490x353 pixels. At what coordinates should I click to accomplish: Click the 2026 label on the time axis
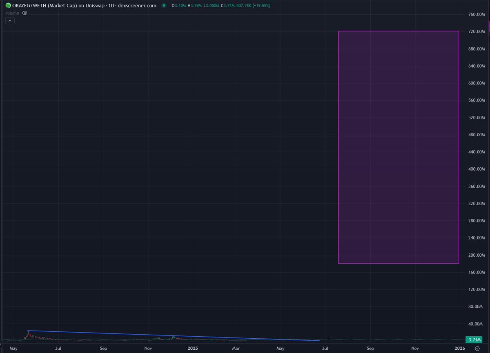coord(460,349)
